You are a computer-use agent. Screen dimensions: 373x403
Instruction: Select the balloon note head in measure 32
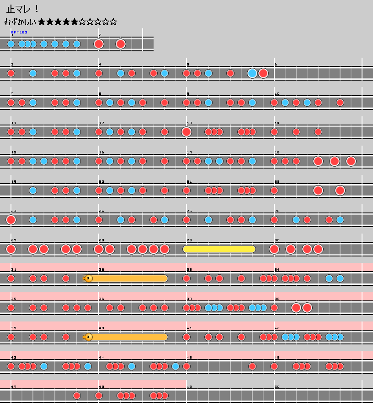88,278
